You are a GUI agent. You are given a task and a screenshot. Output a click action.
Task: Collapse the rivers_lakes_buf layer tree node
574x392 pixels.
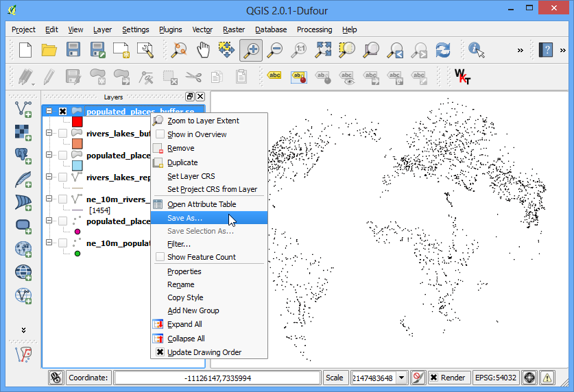[x=49, y=132]
